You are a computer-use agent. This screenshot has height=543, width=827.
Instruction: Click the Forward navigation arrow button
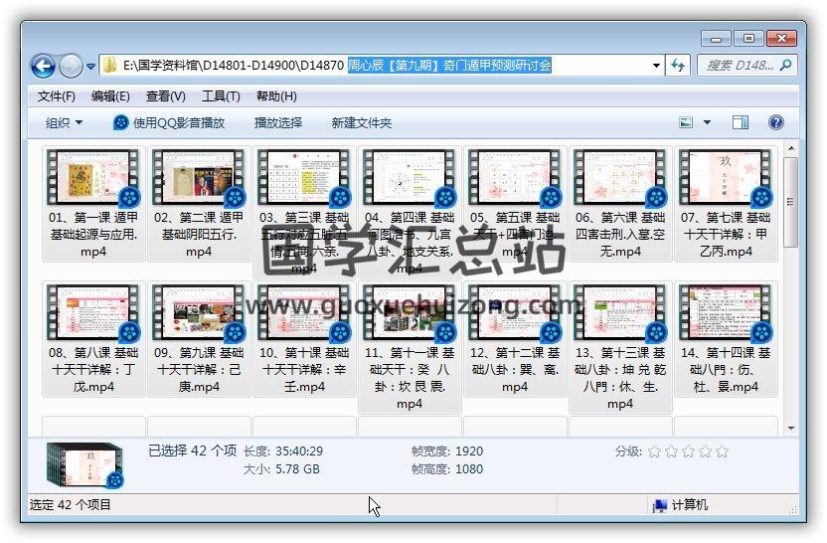71,66
